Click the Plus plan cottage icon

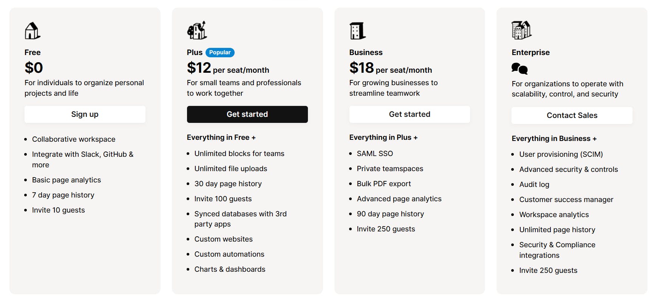coord(197,30)
